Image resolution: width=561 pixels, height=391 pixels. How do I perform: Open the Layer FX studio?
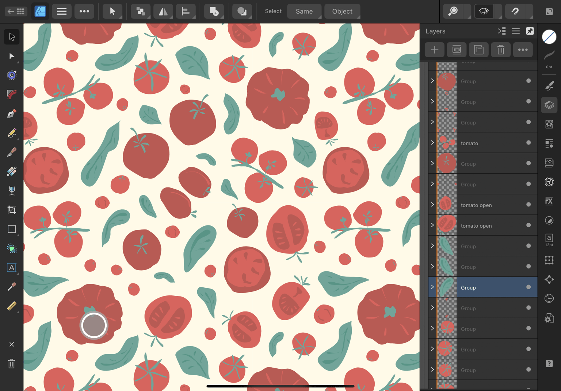[x=549, y=201]
